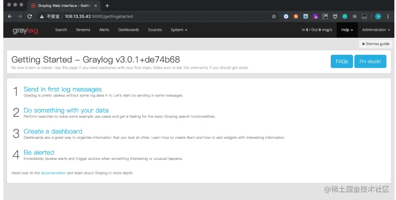Expand the System dropdown menu
This screenshot has height=200, width=396.
point(179,30)
